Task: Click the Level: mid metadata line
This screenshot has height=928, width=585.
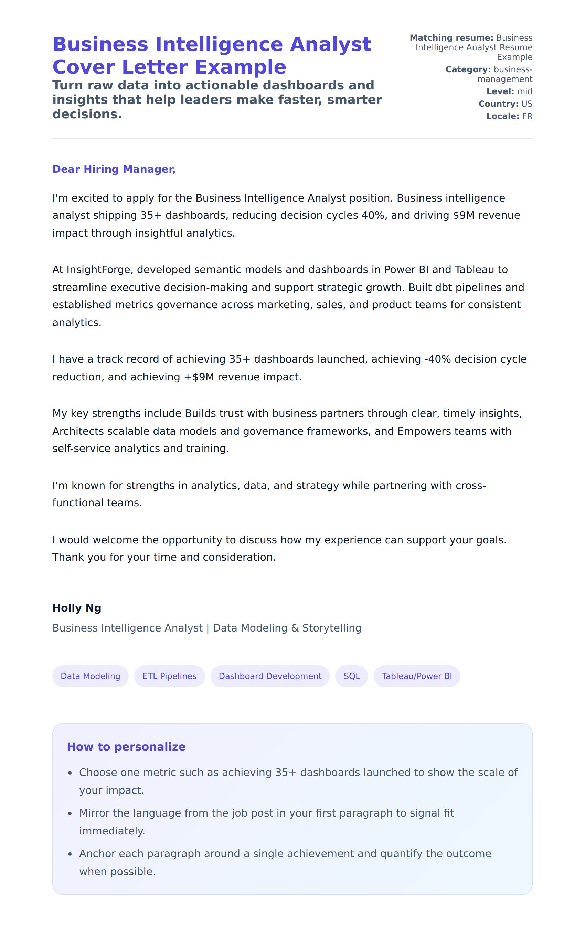Action: 509,91
